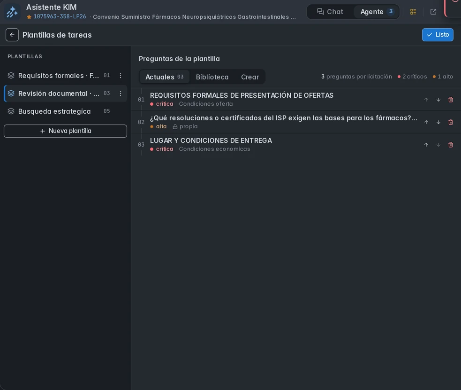Move REQUISITOS FORMALES question down
461x390 pixels.
pos(438,100)
